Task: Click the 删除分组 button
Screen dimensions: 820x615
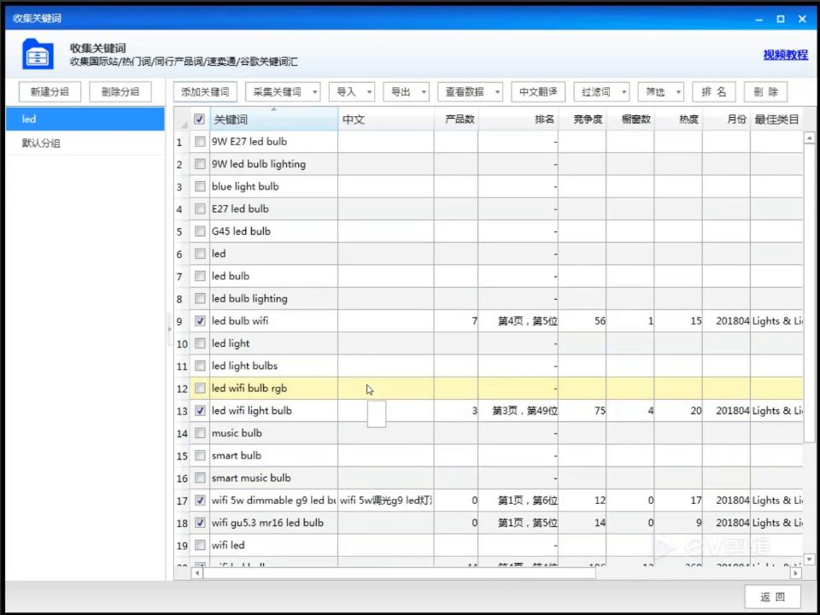Action: [120, 92]
